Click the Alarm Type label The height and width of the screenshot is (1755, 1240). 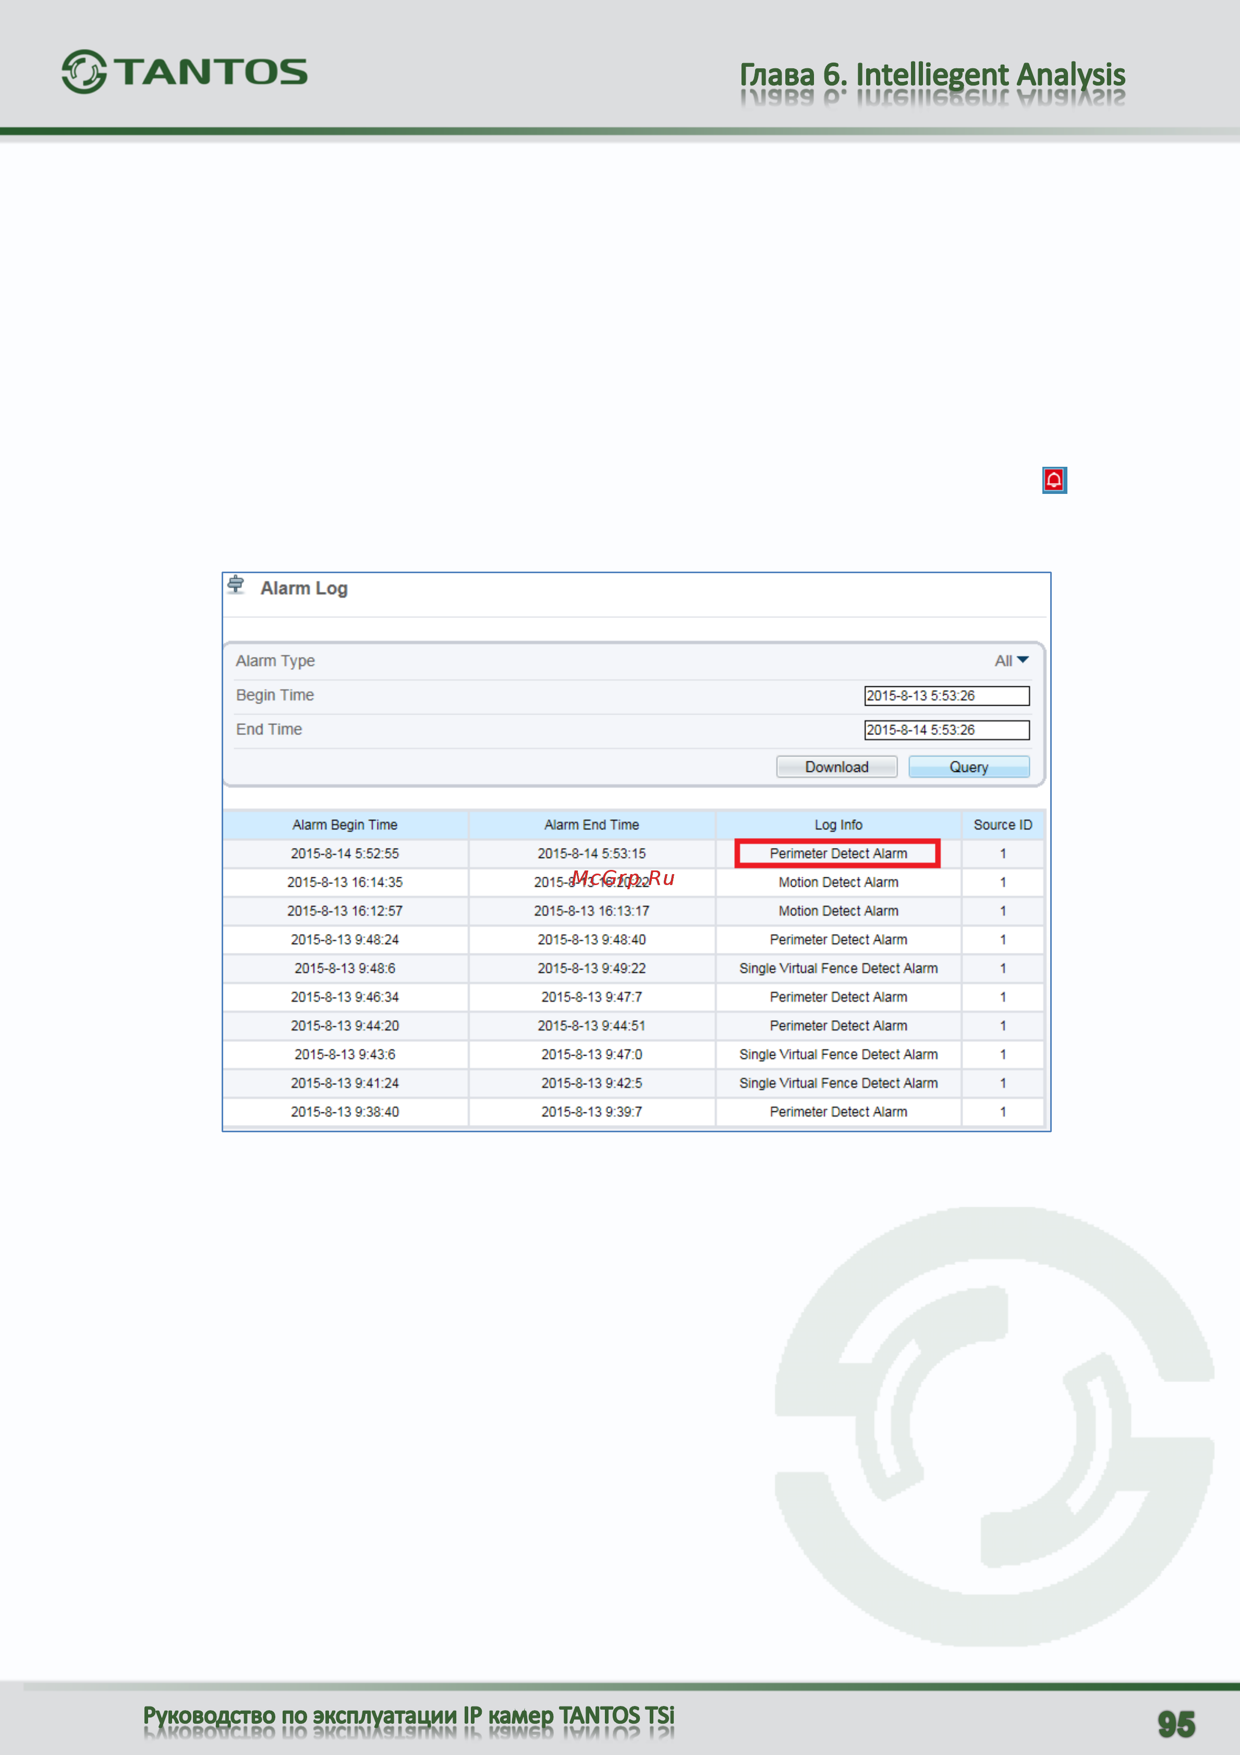click(275, 661)
